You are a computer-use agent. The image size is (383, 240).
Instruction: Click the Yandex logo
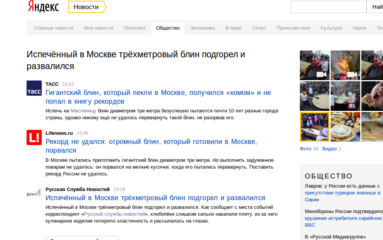point(43,7)
